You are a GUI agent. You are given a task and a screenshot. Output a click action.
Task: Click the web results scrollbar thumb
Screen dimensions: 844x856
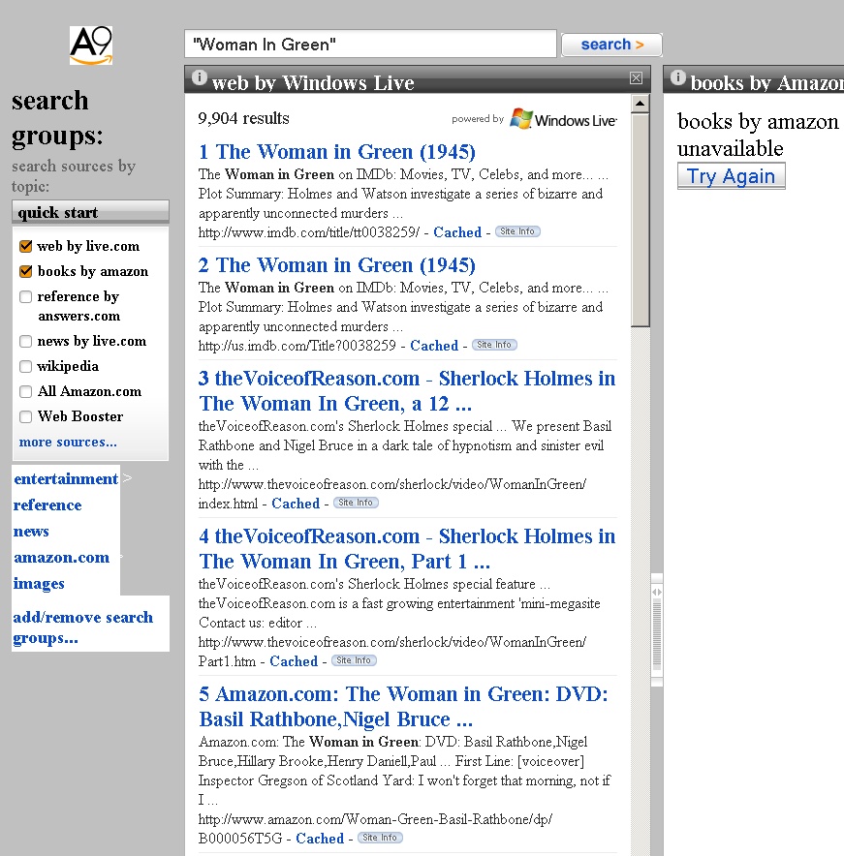click(x=640, y=220)
